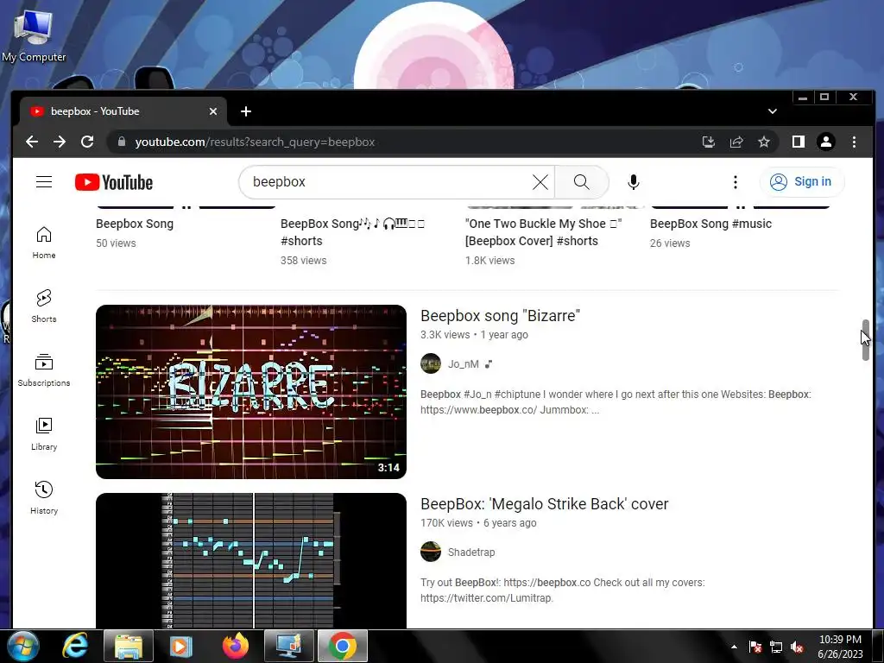
Task: Select the beepbox - YouTube tab
Action: 123,111
